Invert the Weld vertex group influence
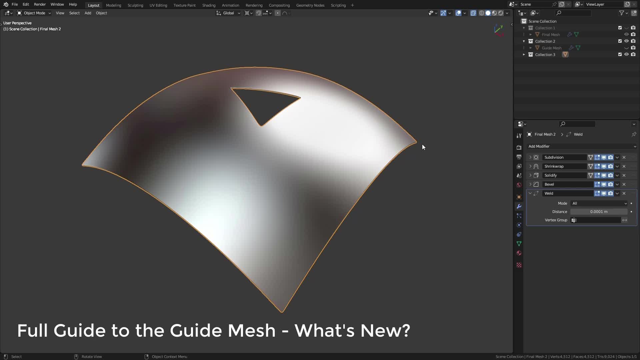 point(625,220)
